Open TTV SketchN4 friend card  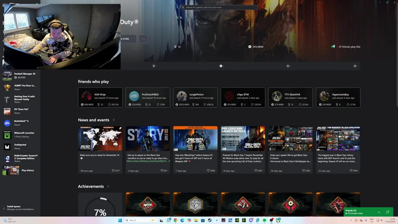(290, 98)
